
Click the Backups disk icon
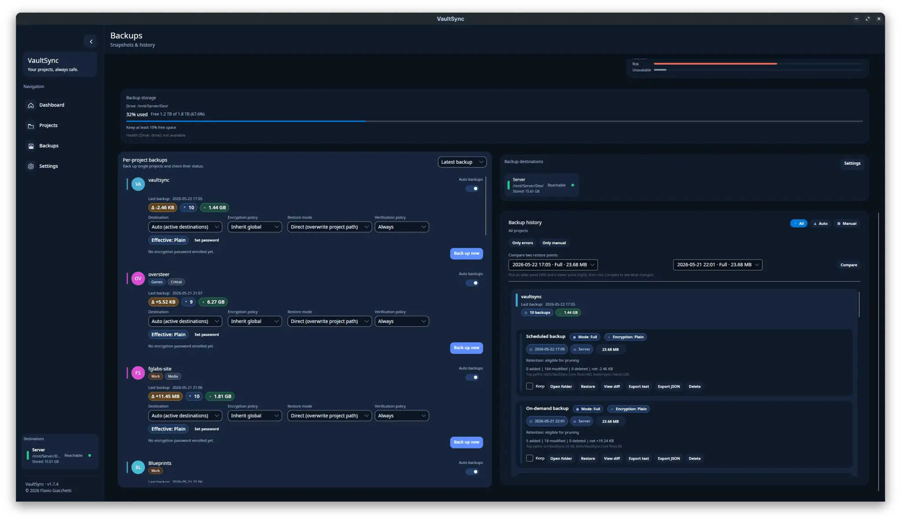[x=31, y=146]
